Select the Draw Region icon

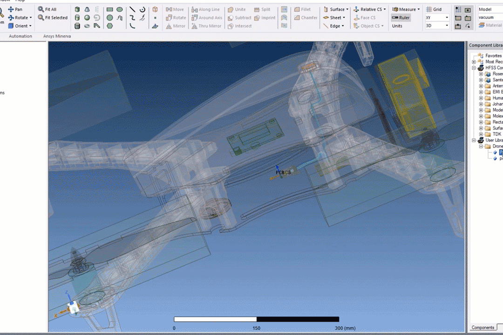pyautogui.click(x=155, y=9)
